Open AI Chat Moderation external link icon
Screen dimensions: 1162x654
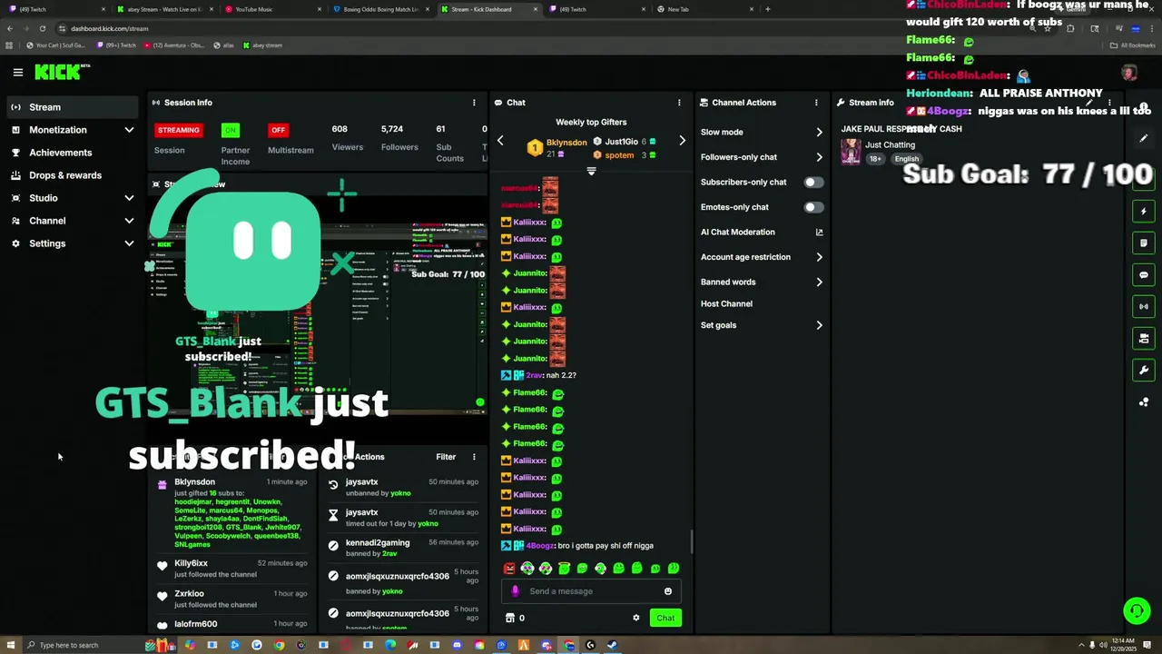click(819, 233)
